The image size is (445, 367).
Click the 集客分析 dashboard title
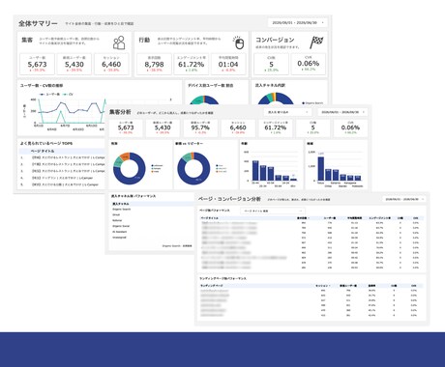point(120,112)
